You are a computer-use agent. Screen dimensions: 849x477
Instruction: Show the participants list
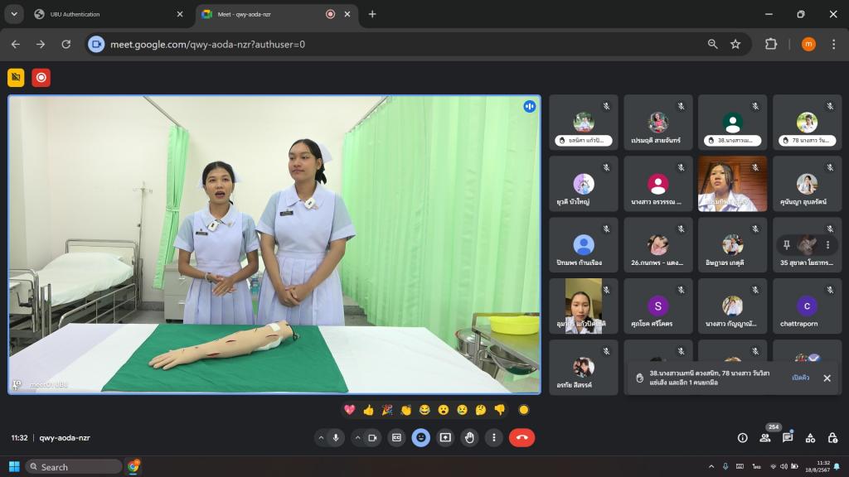(x=765, y=437)
